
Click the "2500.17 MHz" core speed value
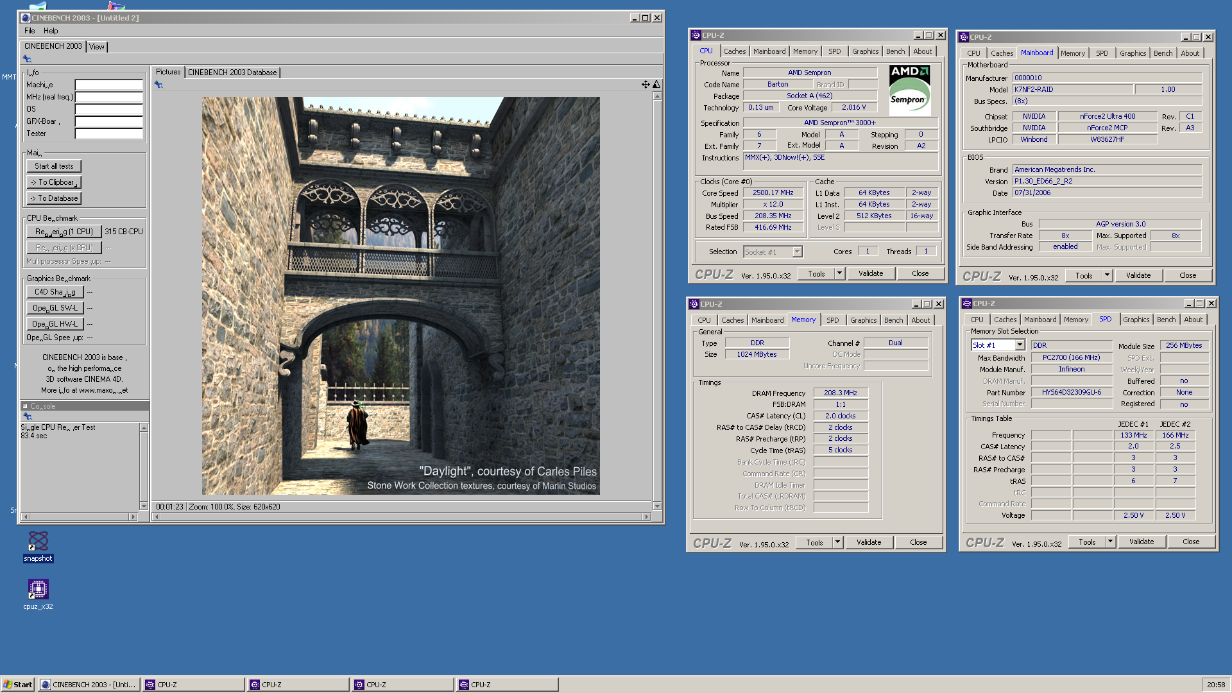tap(773, 193)
